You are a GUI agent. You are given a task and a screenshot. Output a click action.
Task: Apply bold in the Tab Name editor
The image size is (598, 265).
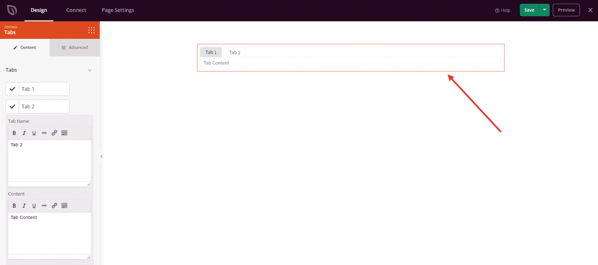click(x=14, y=132)
